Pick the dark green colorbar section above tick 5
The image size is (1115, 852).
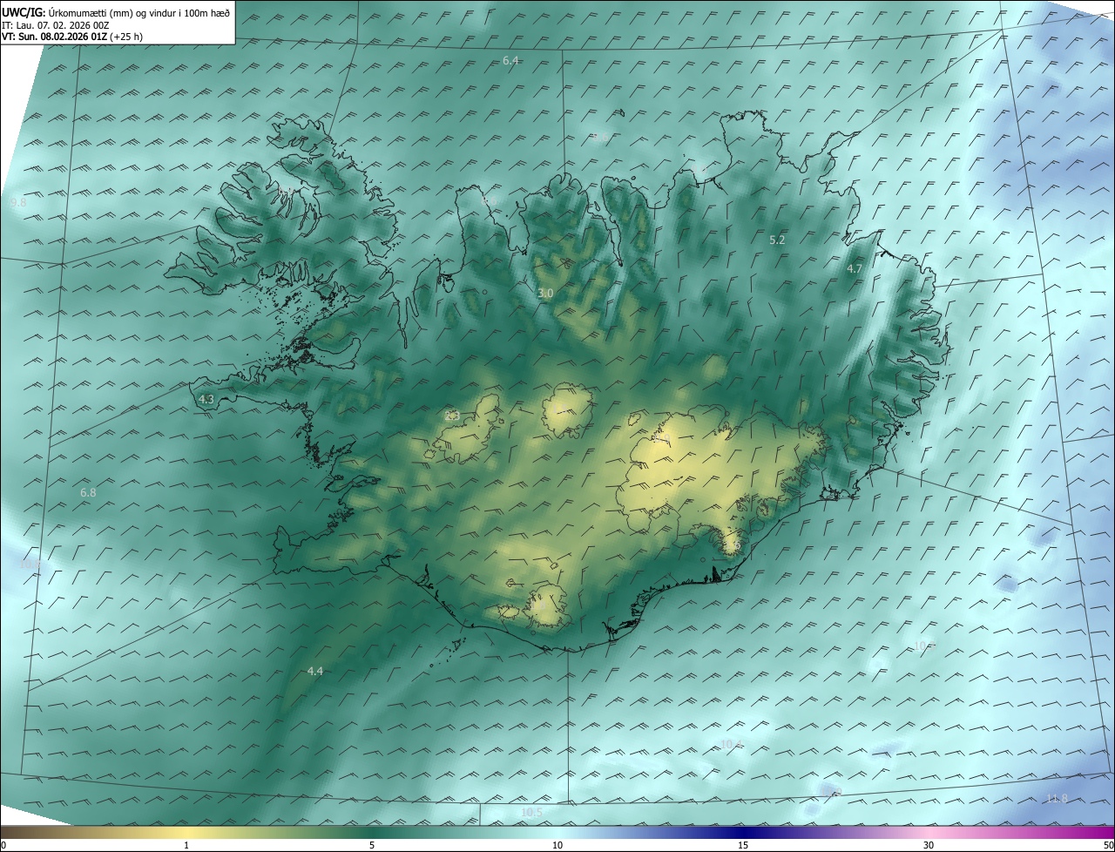pos(372,833)
